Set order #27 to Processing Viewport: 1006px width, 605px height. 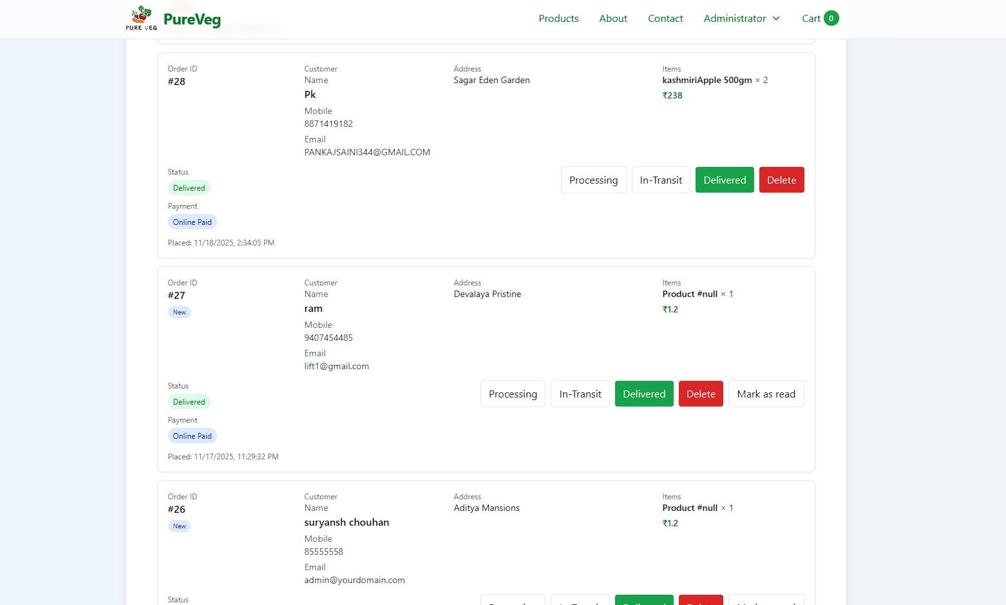point(513,394)
